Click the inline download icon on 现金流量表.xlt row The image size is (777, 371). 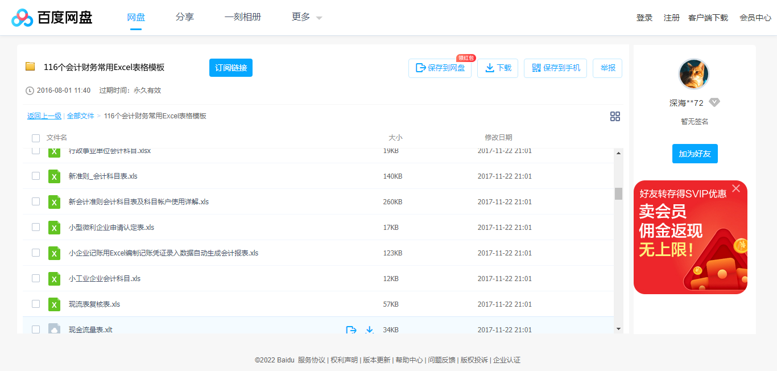pos(369,329)
